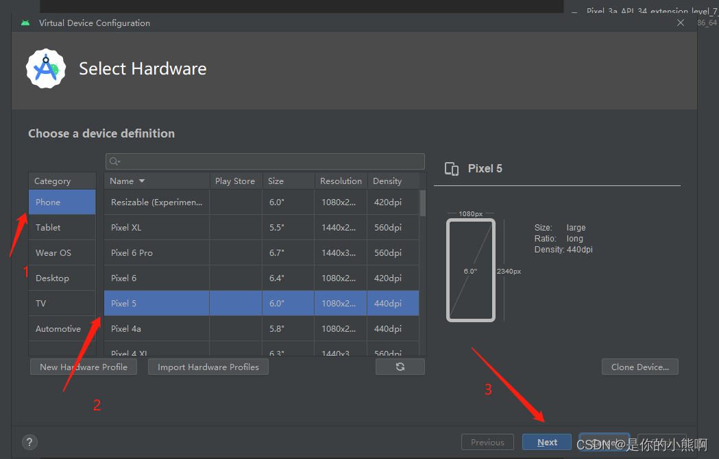Click the Density: 440dpi detail text

coord(563,250)
